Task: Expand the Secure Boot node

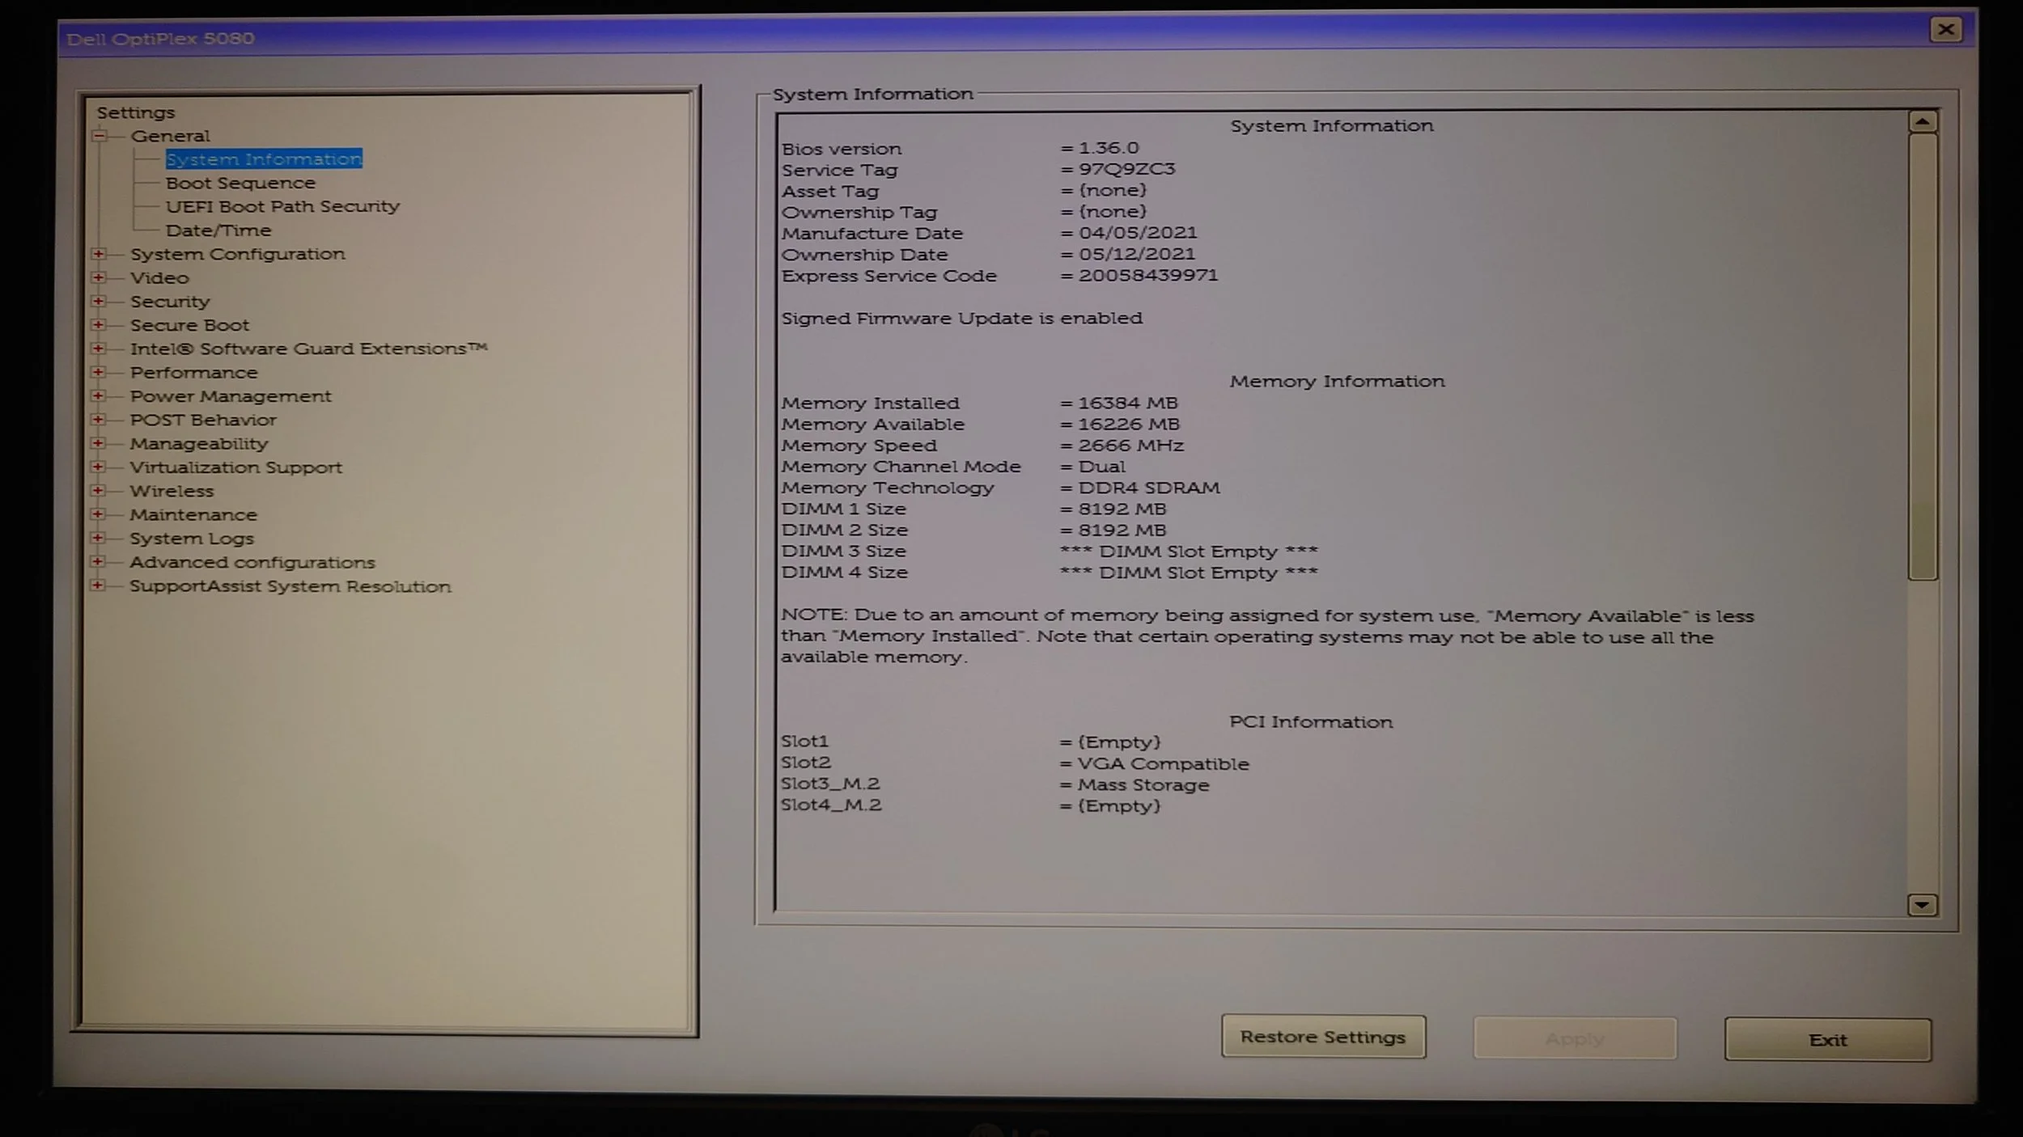Action: click(99, 325)
